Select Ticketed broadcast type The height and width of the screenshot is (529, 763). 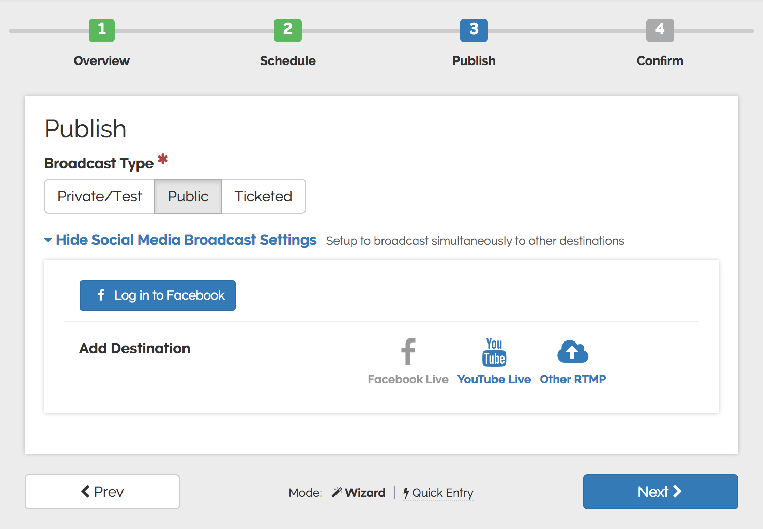click(x=263, y=196)
